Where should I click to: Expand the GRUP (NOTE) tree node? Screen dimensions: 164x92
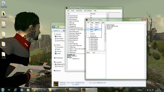[89, 49]
